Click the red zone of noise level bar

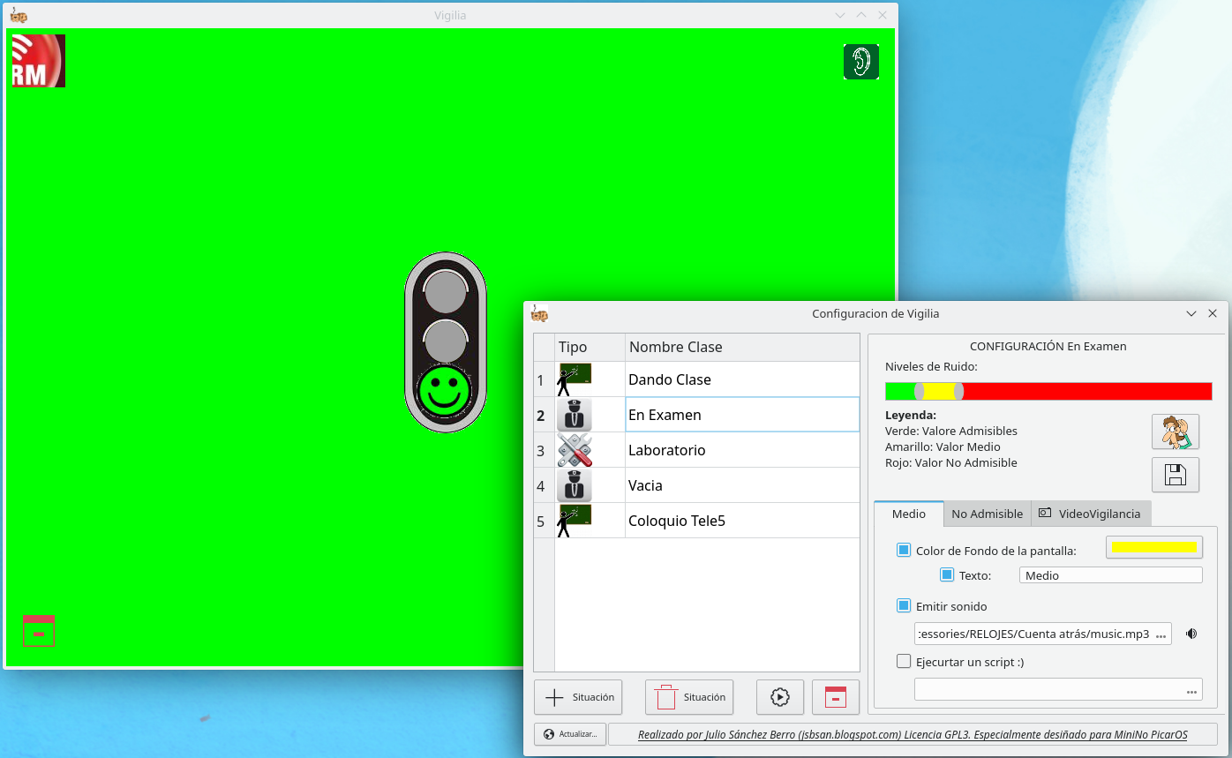[1087, 391]
